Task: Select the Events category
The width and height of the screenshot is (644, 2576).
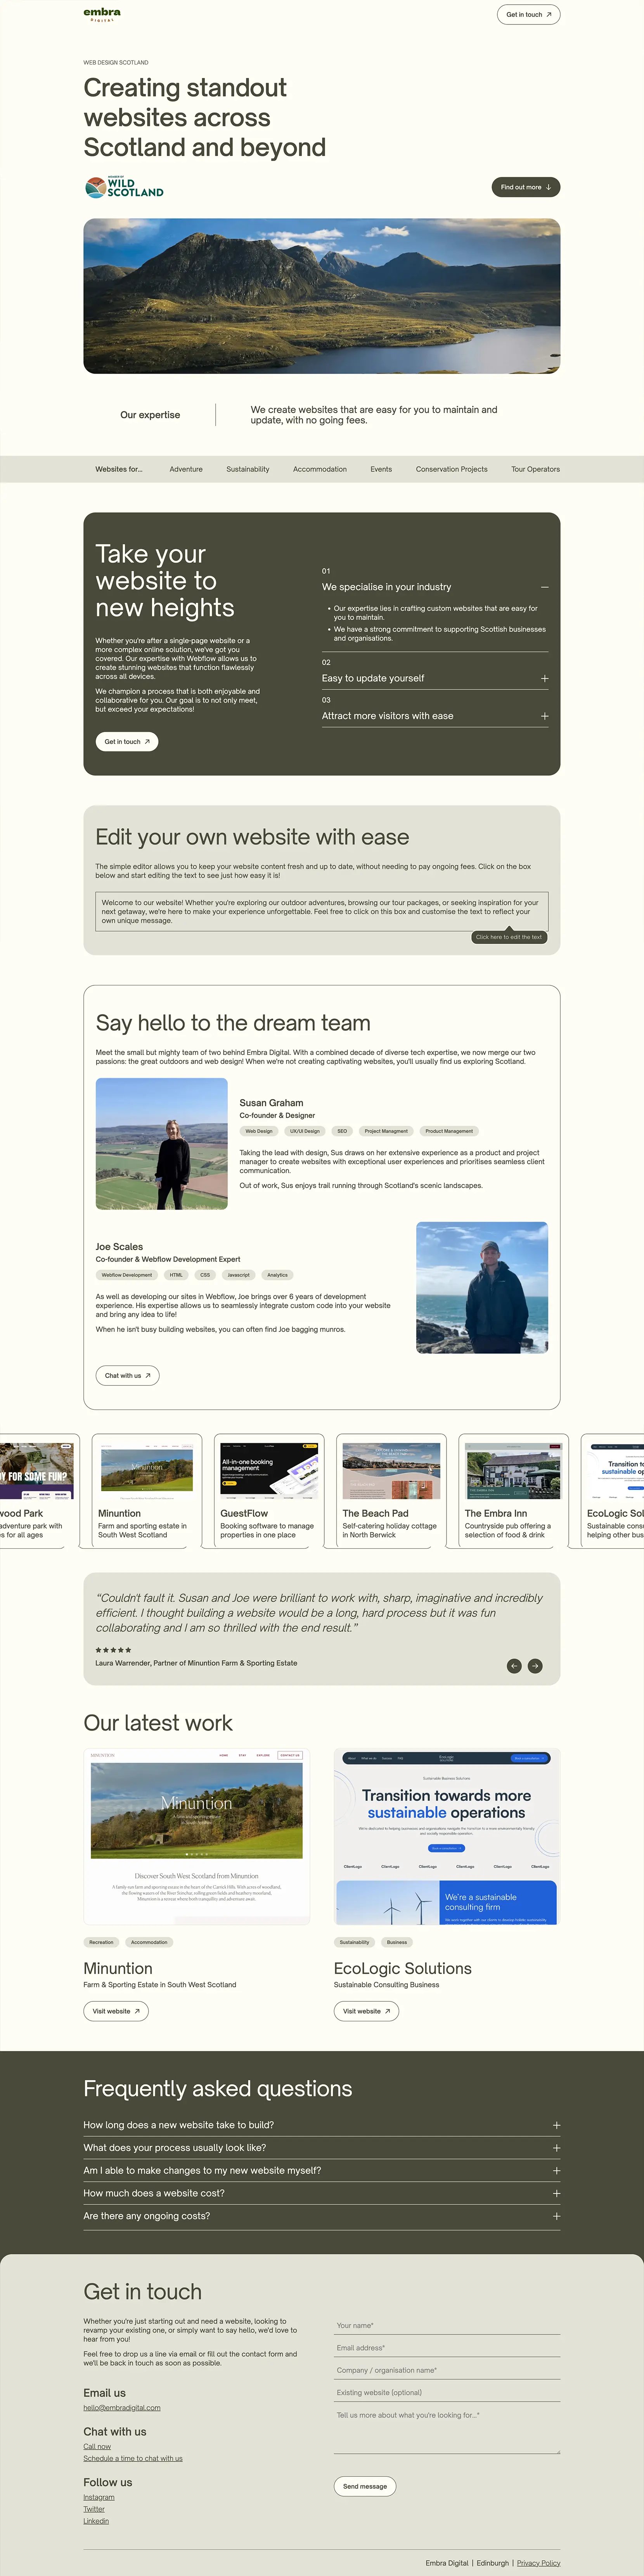Action: coord(381,469)
